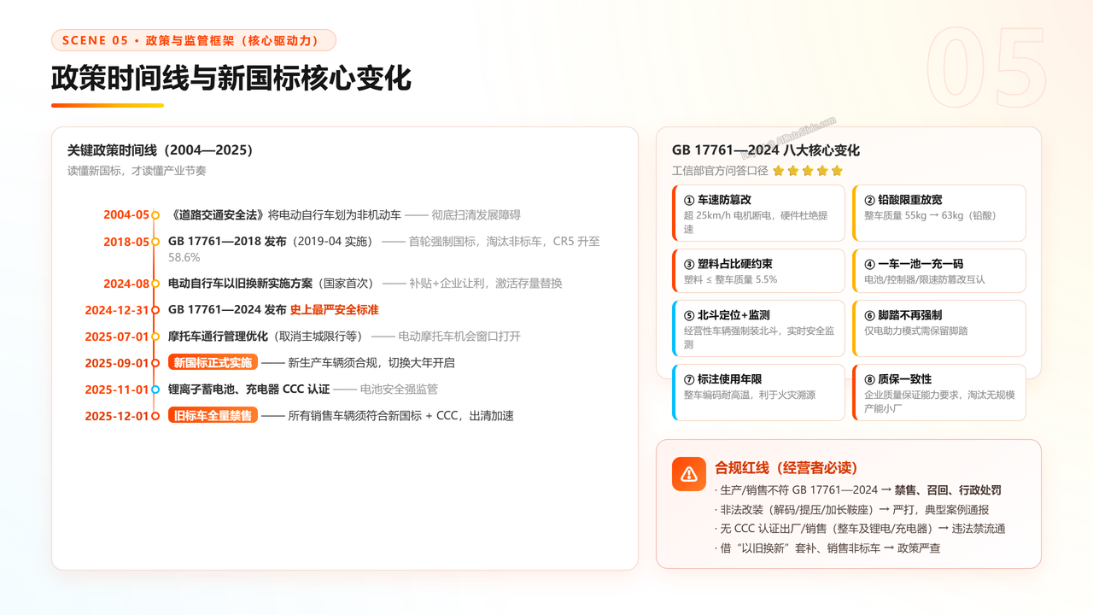
Task: Click the text 工信部官方问答口径
Action: click(x=720, y=171)
